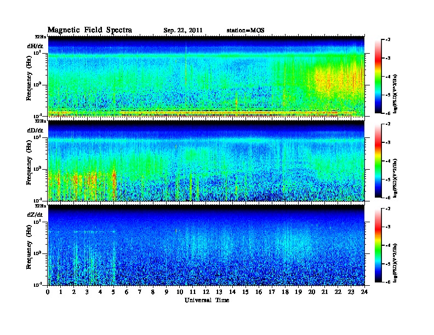The height and width of the screenshot is (335, 434).
Task: Select the date text "Sep. 22, 2011"
Action: click(x=183, y=31)
